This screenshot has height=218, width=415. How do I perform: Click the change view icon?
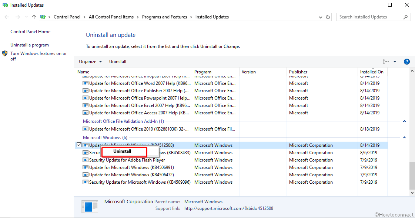point(386,62)
